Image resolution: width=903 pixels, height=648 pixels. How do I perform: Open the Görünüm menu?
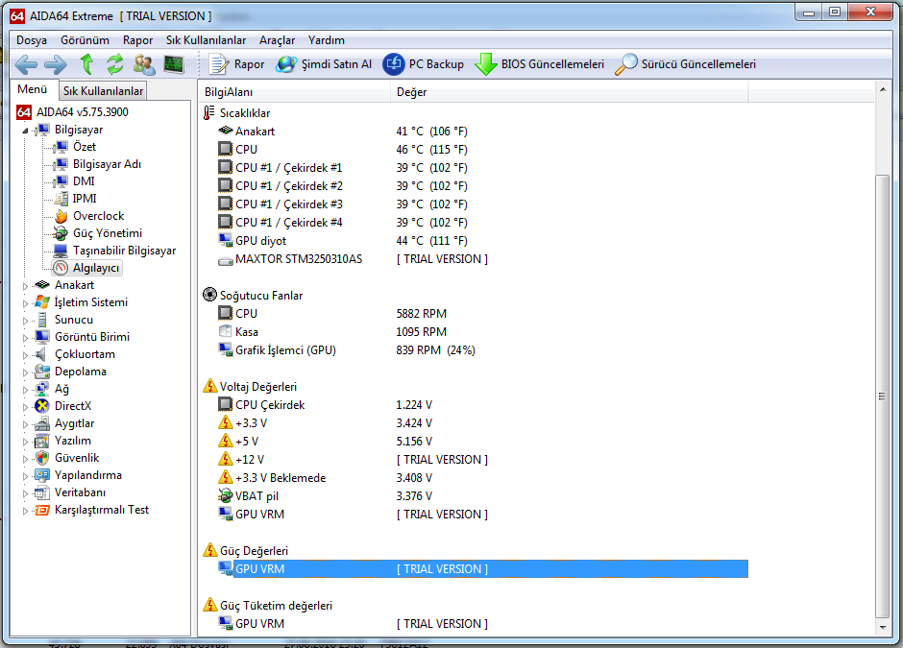(x=85, y=40)
